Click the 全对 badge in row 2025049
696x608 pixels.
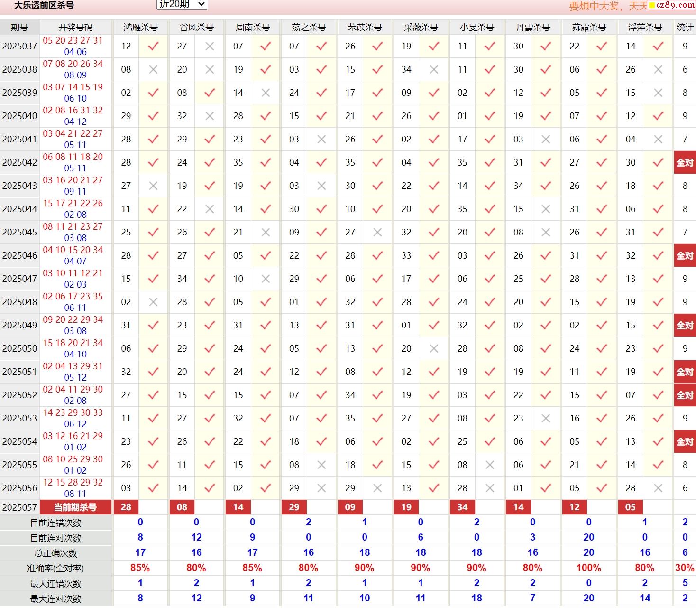[x=685, y=325]
